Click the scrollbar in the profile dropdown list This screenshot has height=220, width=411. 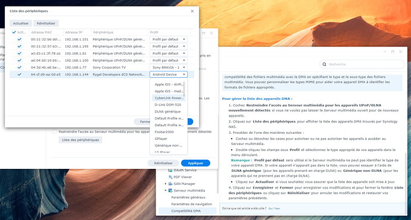(x=184, y=89)
